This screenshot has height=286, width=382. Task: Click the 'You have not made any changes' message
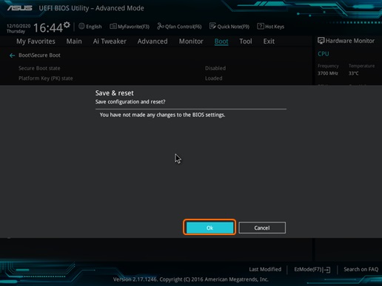pyautogui.click(x=162, y=115)
